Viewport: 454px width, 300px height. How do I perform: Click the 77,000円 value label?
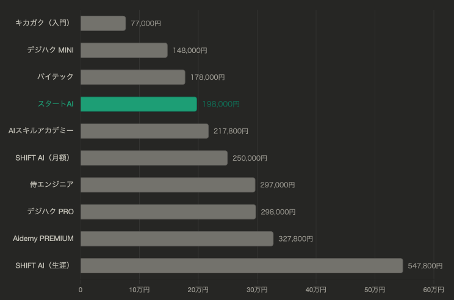[x=146, y=24]
